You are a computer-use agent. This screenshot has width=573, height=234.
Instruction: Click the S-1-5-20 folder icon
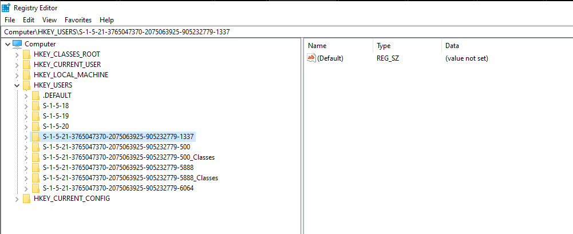click(x=35, y=126)
